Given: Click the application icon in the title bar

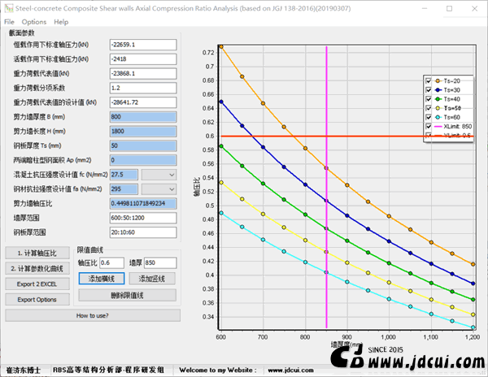Looking at the screenshot, I should (7, 7).
